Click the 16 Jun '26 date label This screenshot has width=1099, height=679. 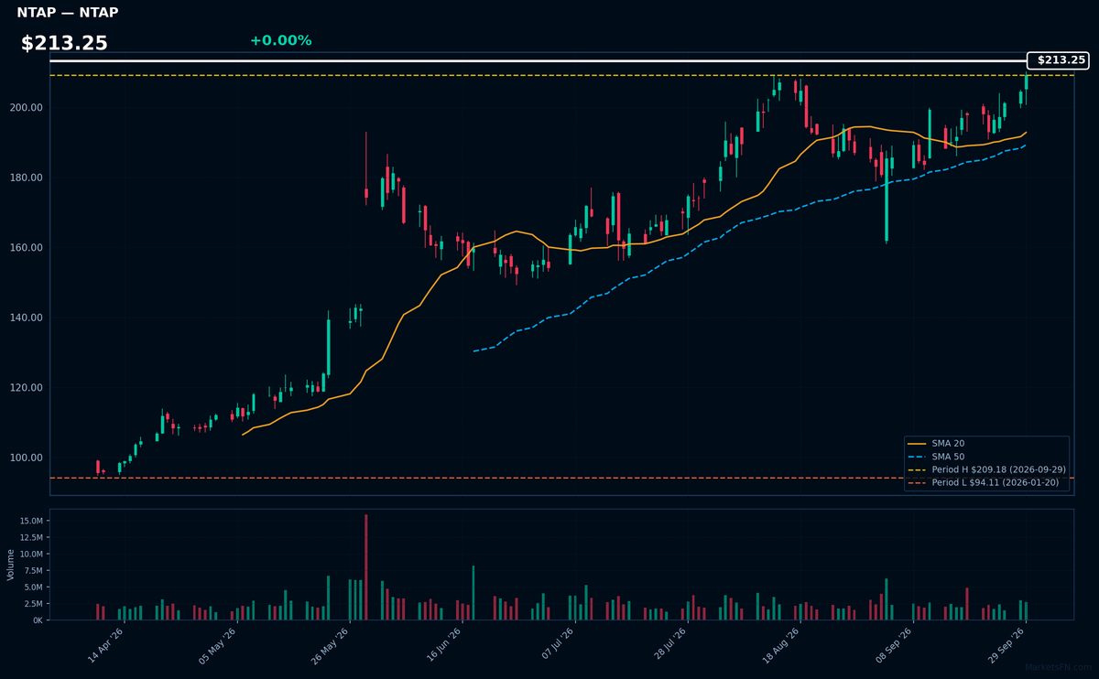[x=444, y=646]
